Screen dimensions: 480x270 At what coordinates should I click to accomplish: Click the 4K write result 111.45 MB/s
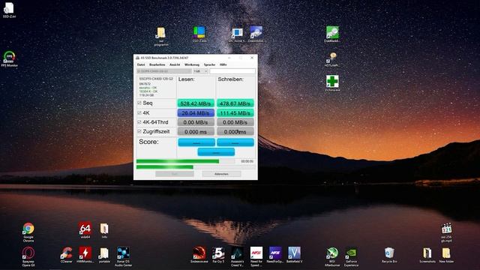[x=235, y=113]
